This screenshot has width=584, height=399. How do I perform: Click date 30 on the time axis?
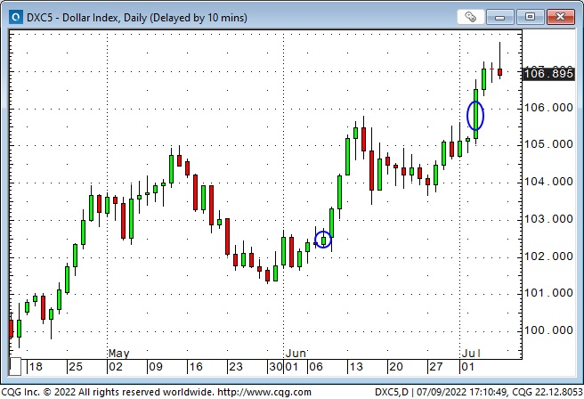coord(276,367)
